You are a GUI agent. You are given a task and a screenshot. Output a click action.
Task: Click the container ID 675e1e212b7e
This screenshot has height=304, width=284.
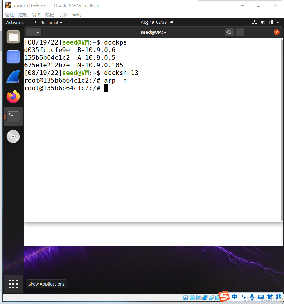47,65
